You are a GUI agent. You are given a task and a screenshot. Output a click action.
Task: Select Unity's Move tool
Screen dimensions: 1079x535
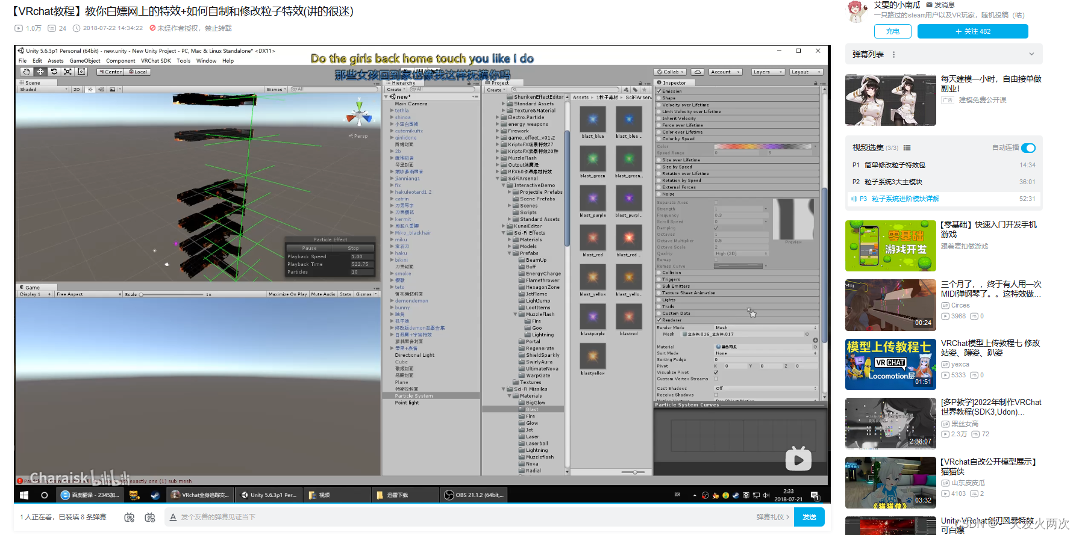coord(40,72)
